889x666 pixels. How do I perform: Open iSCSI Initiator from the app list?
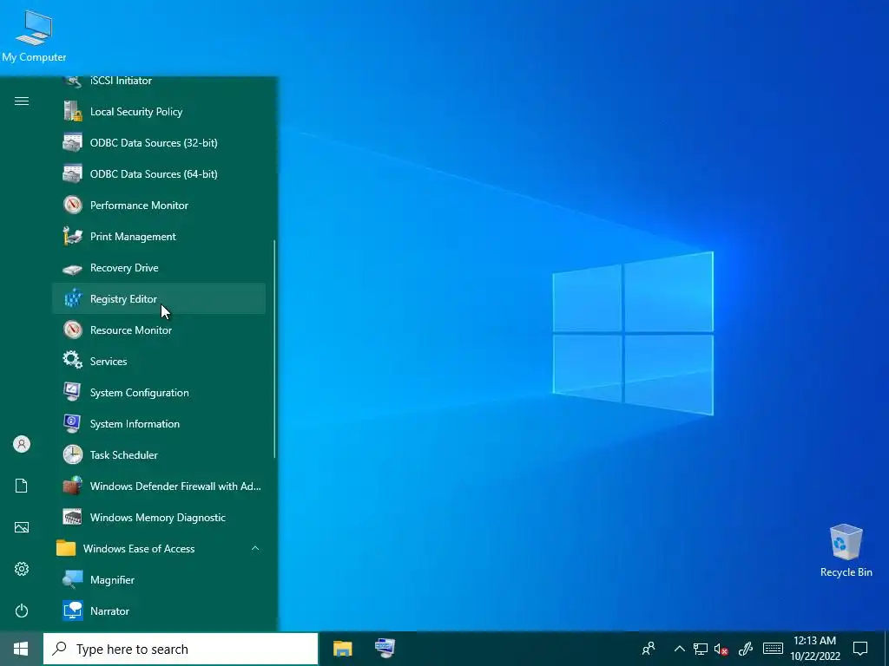[159, 81]
